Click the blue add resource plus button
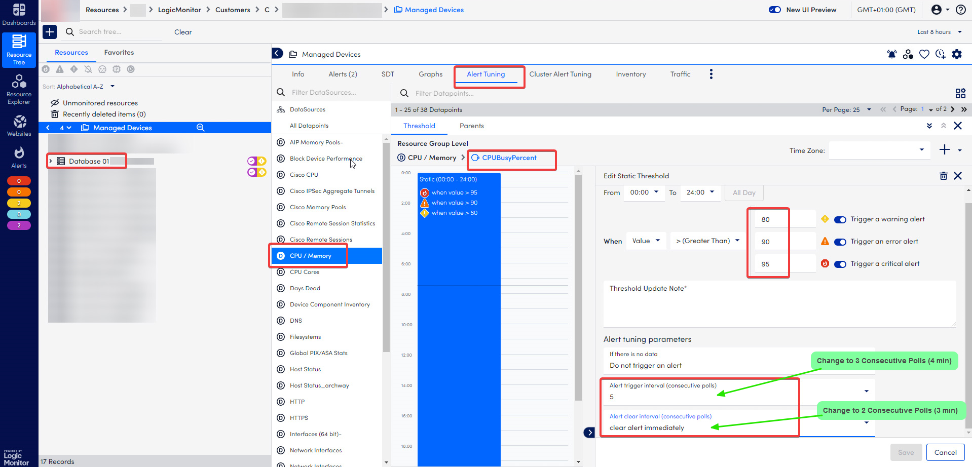Image resolution: width=972 pixels, height=467 pixels. click(x=50, y=32)
